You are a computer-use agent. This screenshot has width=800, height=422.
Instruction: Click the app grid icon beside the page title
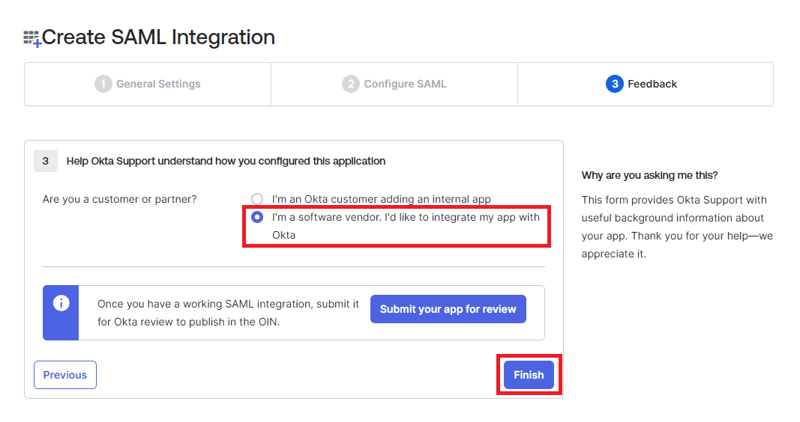32,38
